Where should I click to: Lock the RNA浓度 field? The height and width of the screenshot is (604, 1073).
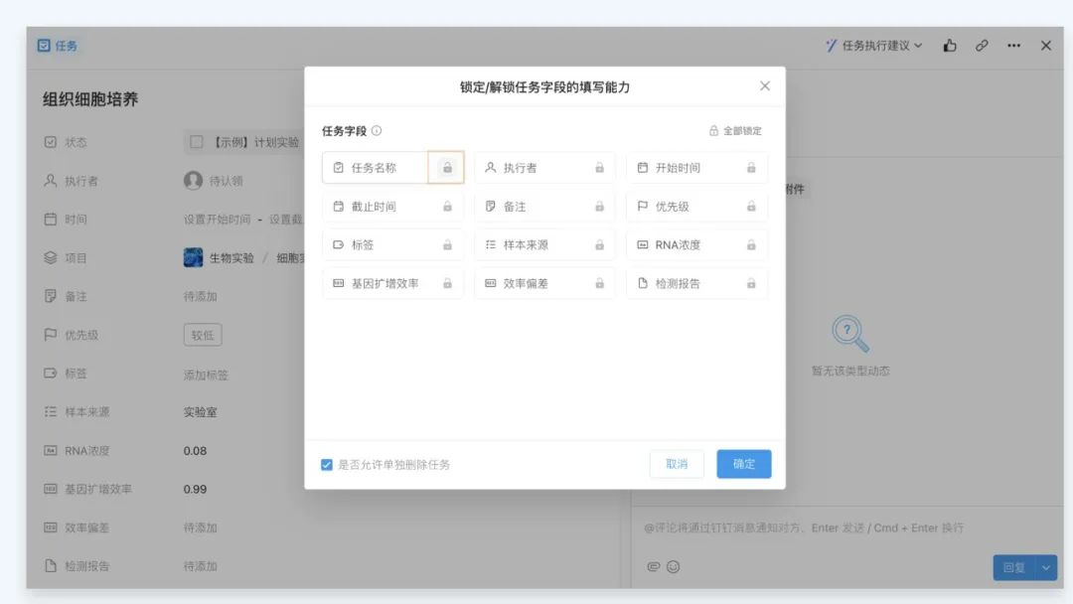(751, 244)
